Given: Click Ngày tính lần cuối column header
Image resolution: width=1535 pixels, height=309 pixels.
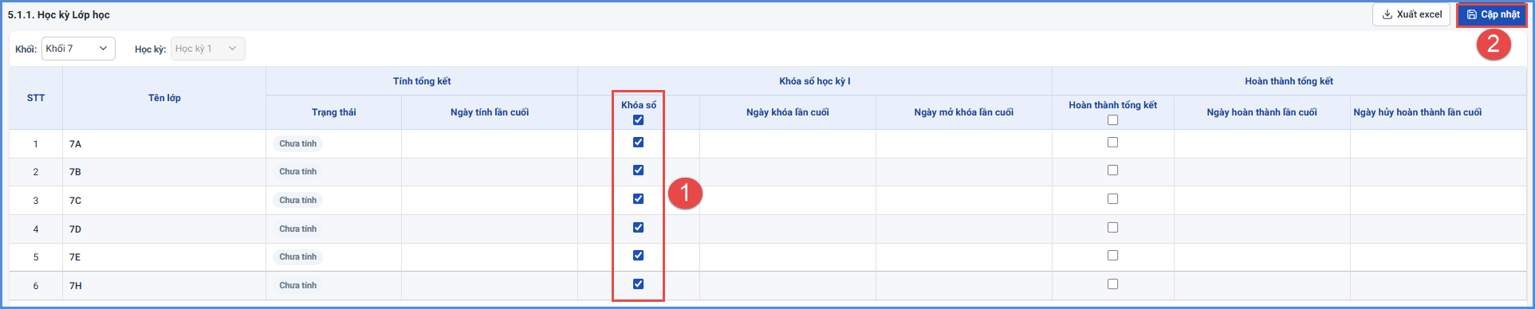Looking at the screenshot, I should (490, 112).
